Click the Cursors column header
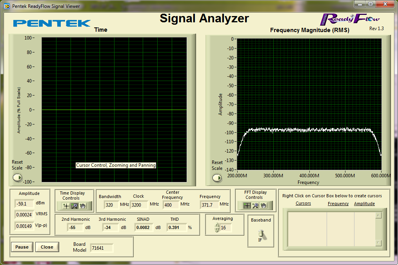This screenshot has height=265, width=398. pyautogui.click(x=303, y=204)
